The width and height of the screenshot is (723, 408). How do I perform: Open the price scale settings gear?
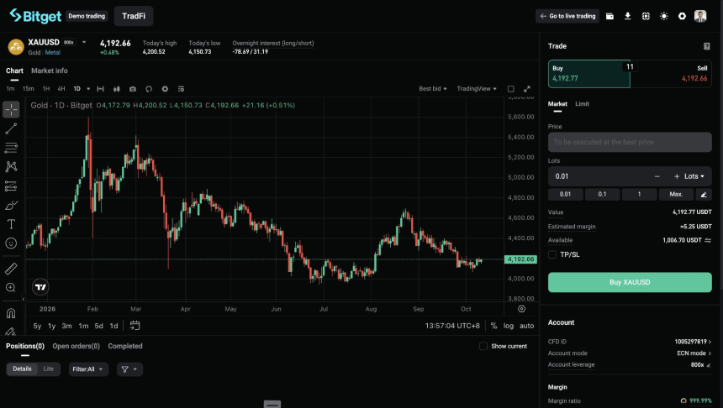pyautogui.click(x=521, y=309)
